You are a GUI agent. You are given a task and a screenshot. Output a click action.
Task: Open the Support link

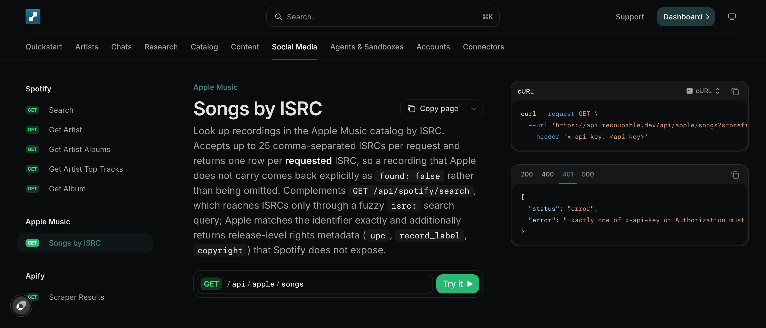tap(630, 17)
